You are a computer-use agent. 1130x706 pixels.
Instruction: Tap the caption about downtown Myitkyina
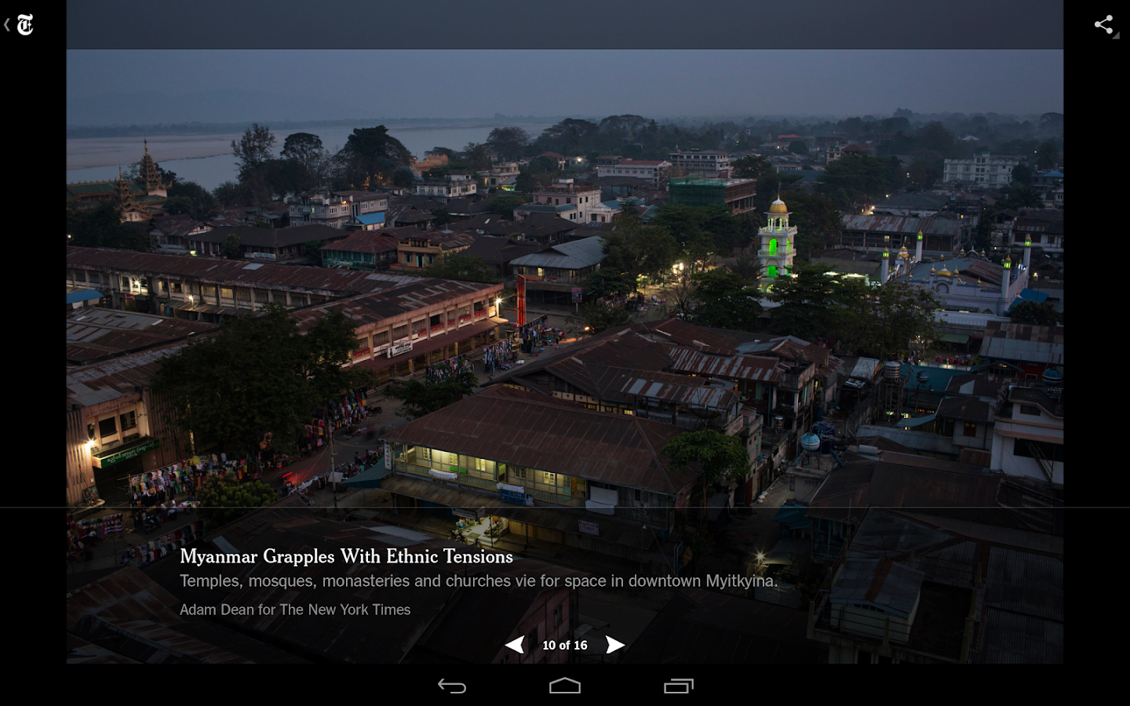(x=479, y=581)
